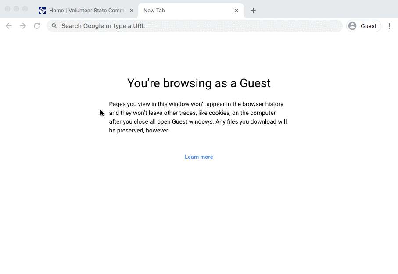
Task: Click the green zoom window control
Action: (25, 8)
